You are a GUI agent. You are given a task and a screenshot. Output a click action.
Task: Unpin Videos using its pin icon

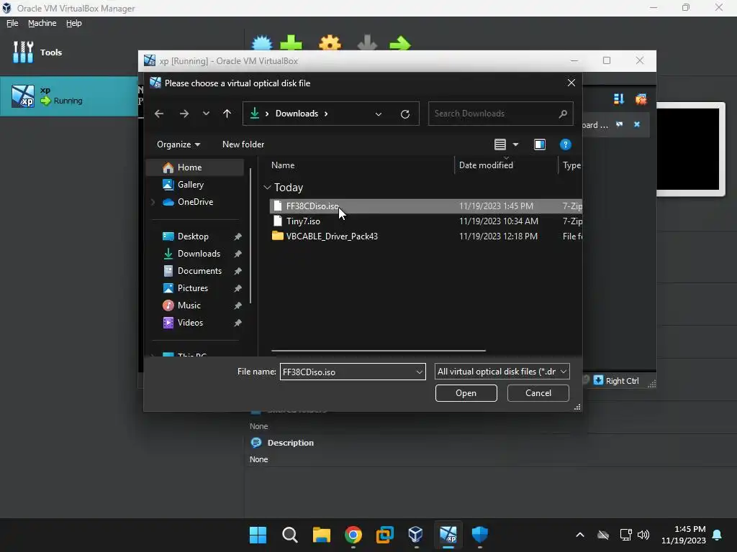click(x=238, y=323)
